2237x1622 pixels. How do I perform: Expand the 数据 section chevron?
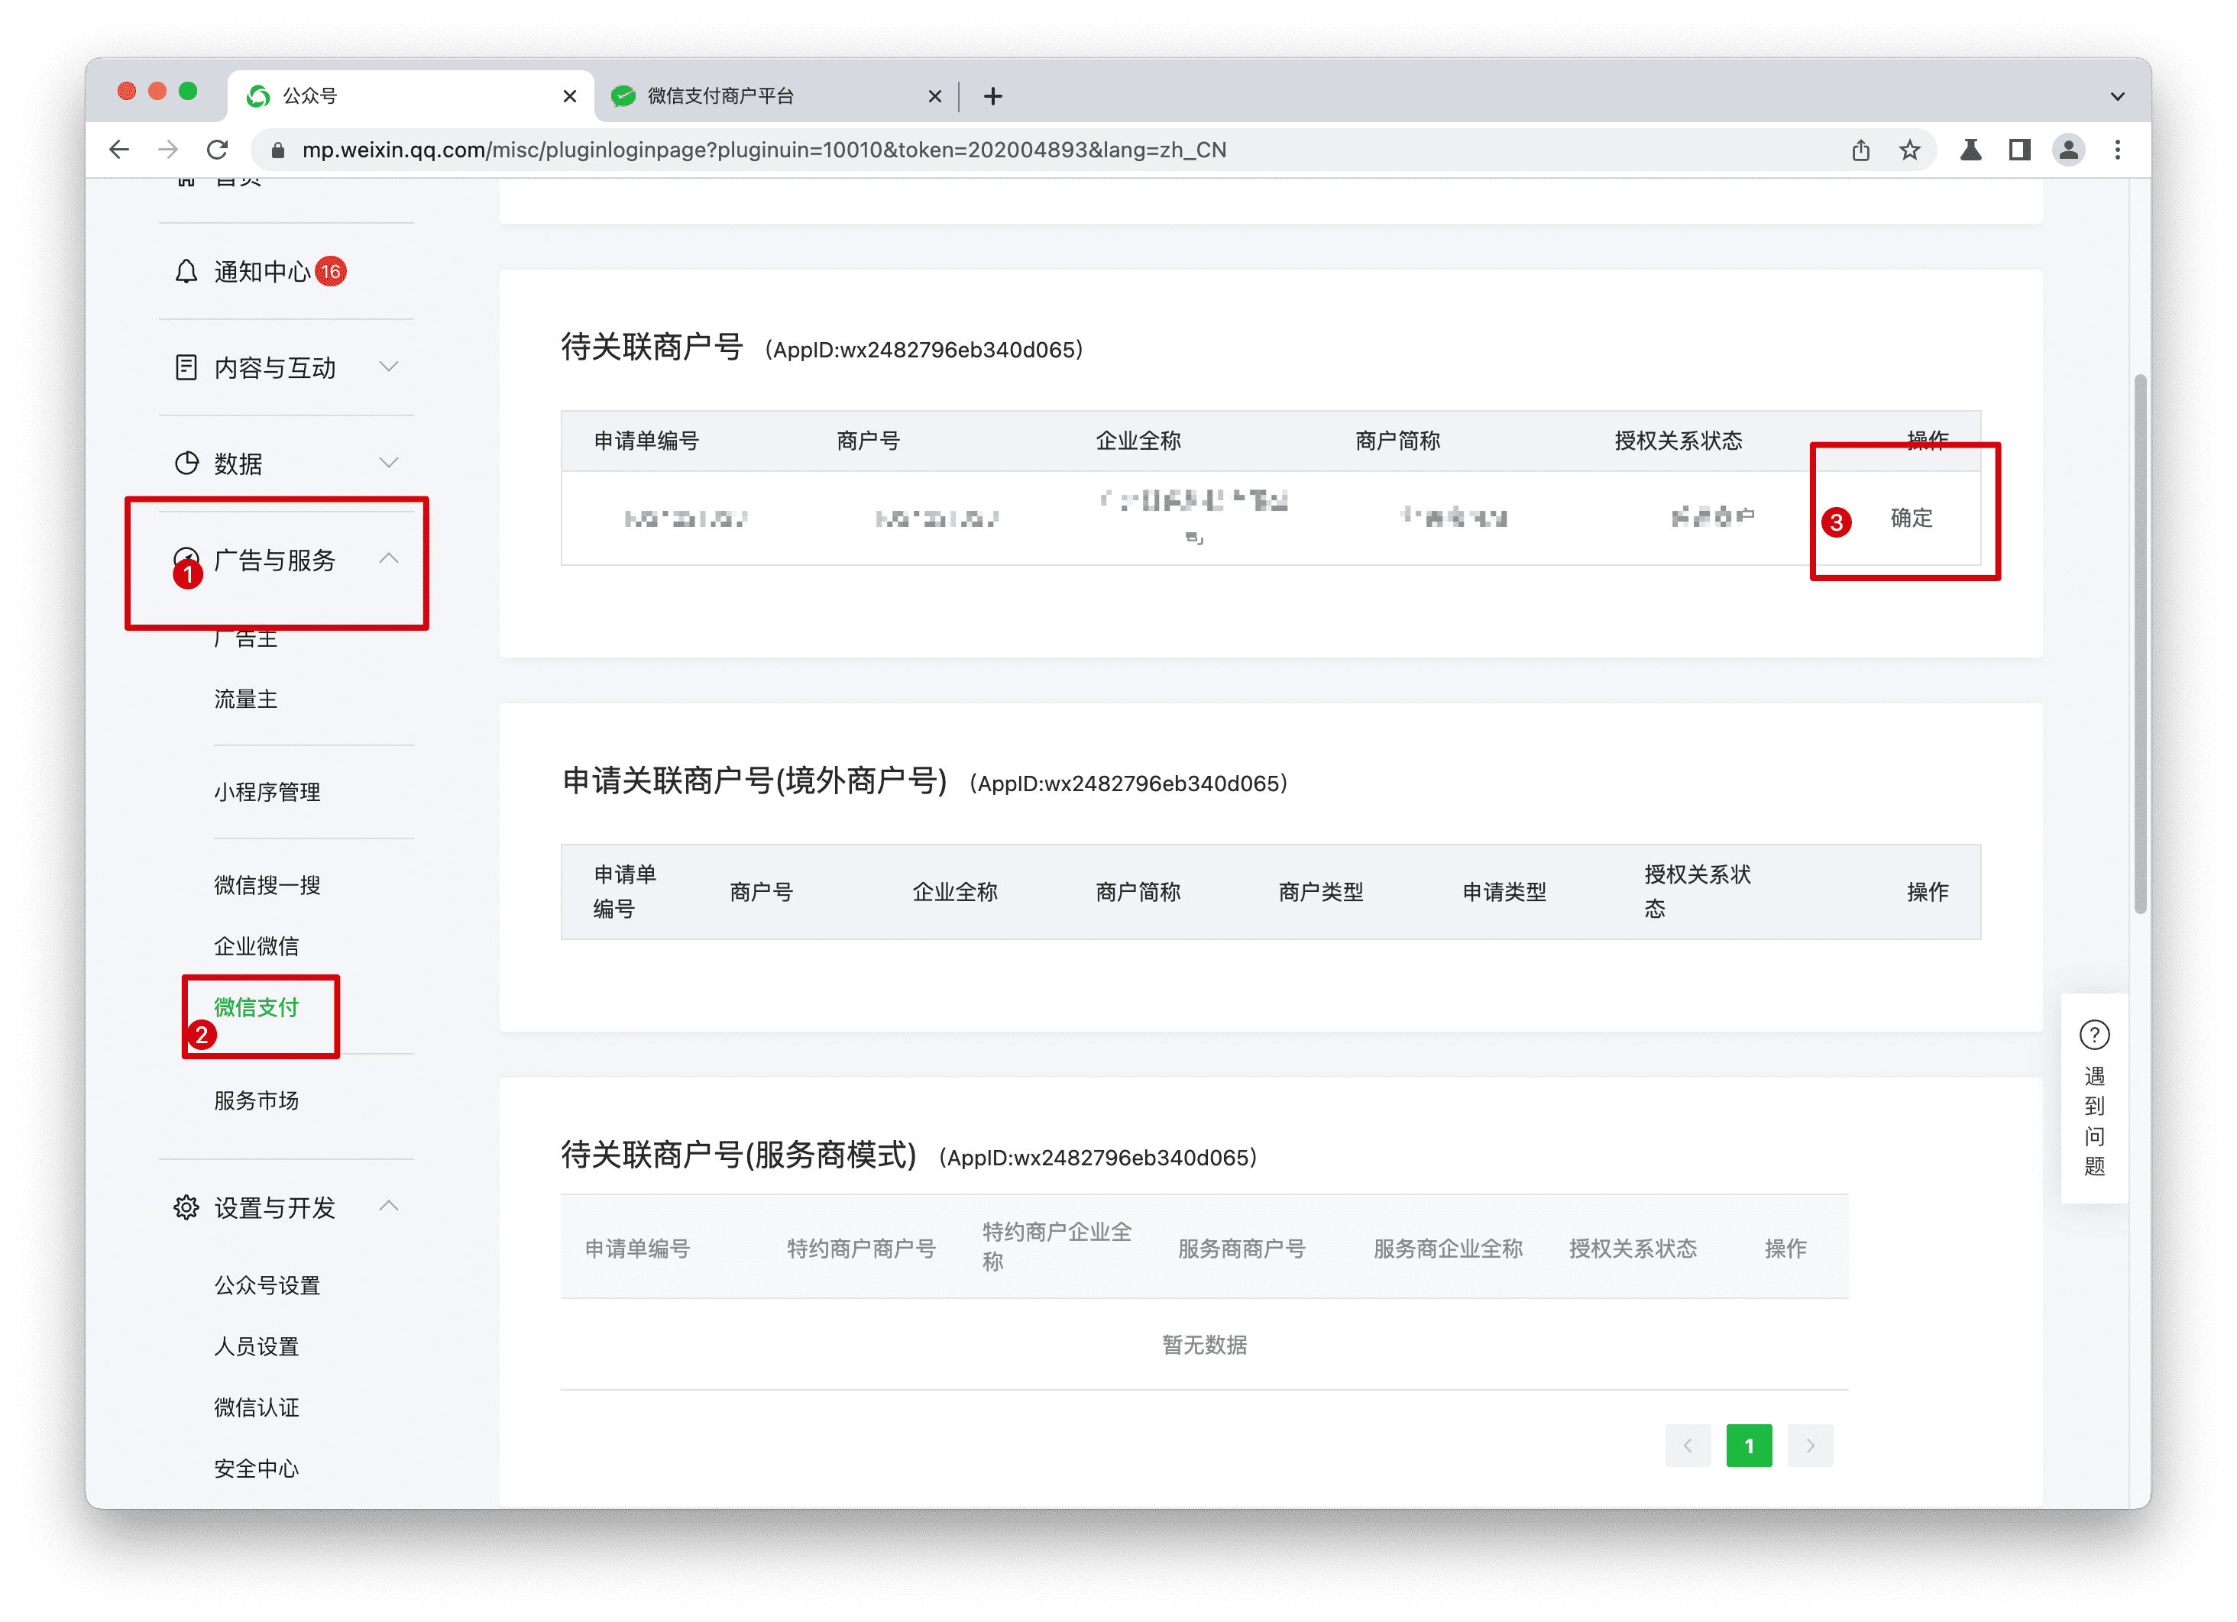[x=389, y=461]
